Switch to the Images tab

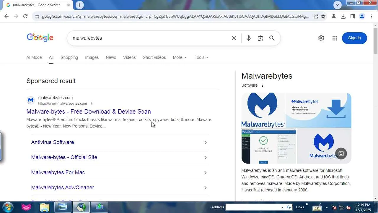point(92,57)
